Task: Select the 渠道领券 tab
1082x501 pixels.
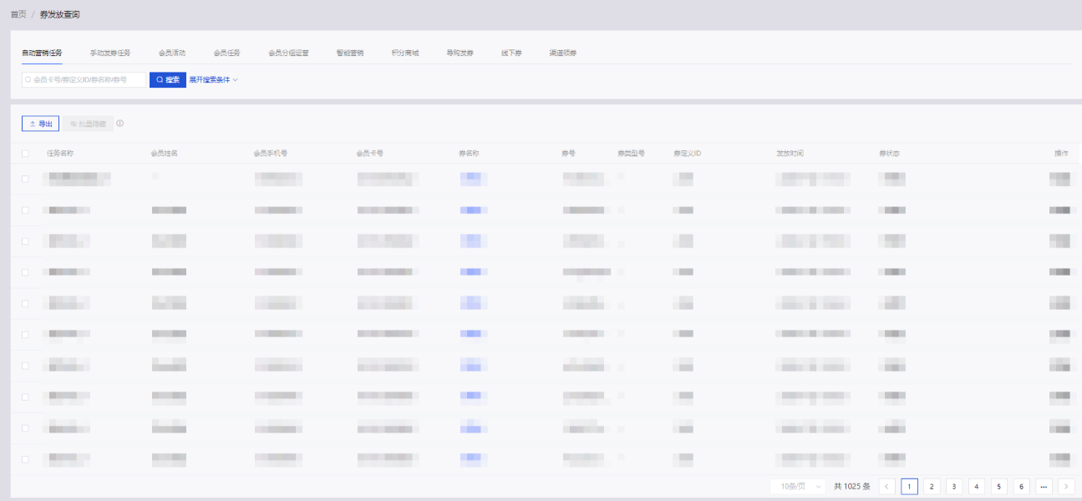Action: point(563,53)
